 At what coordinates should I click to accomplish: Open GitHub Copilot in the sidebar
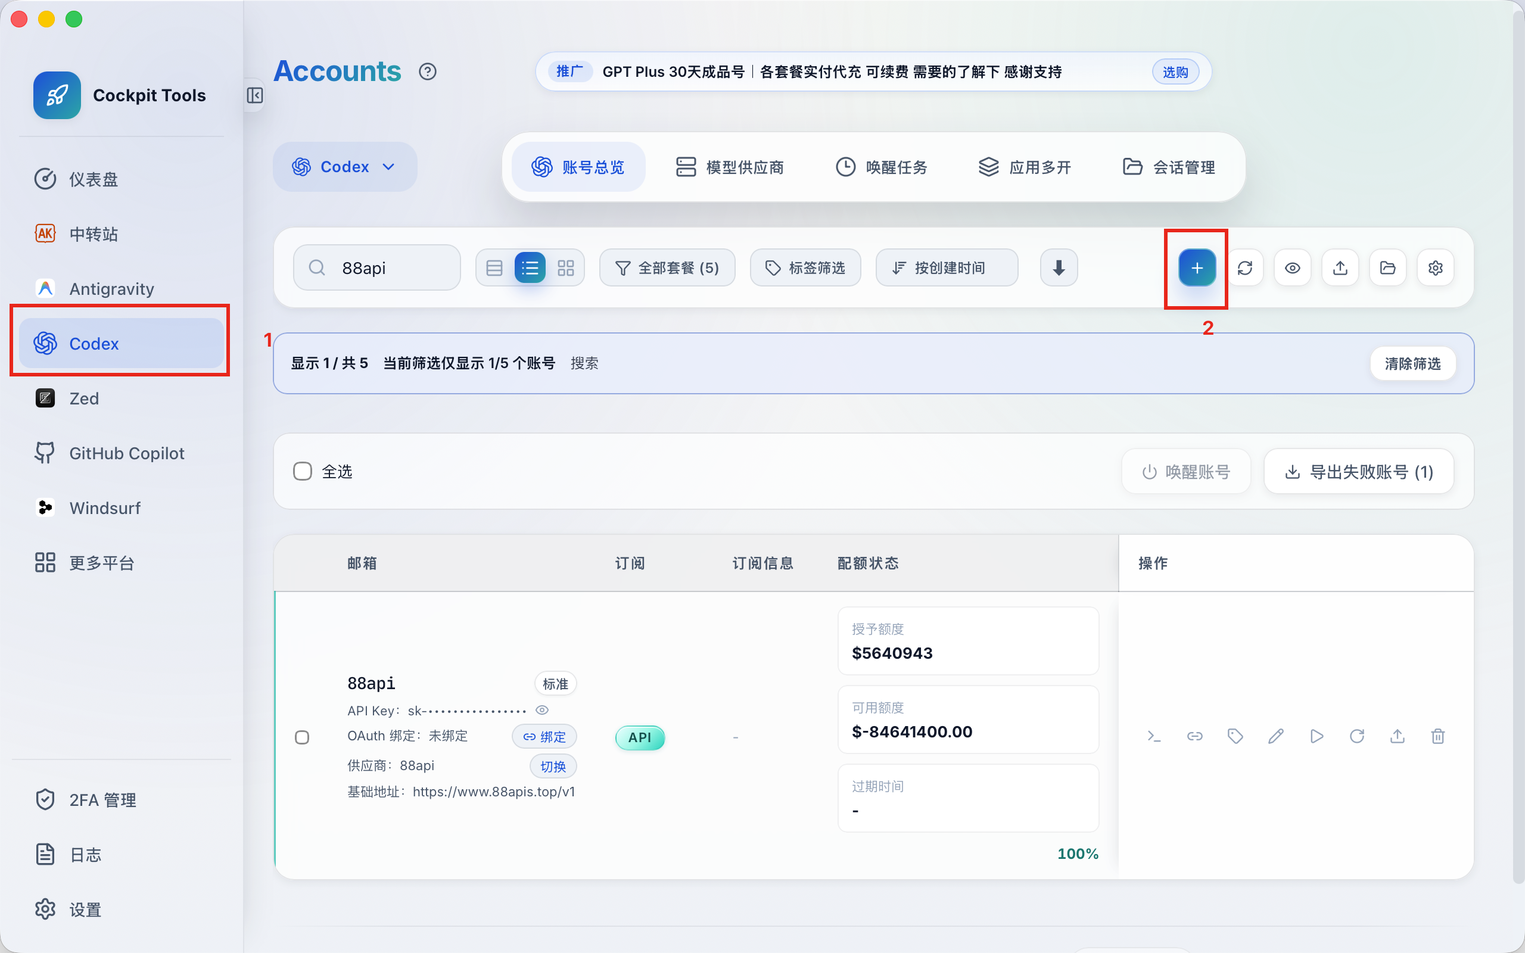pyautogui.click(x=121, y=453)
